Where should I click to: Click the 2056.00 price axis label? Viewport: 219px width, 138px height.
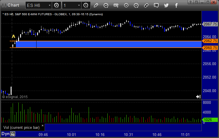(210, 64)
